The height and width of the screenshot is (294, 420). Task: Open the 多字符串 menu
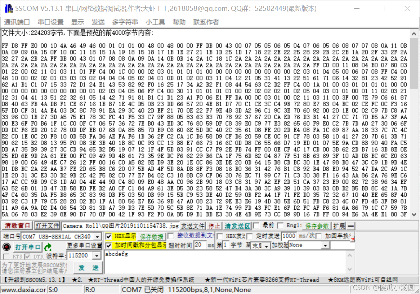coord(125,22)
